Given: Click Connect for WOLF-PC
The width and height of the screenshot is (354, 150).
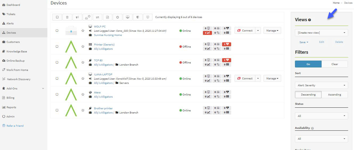Looking at the screenshot, I should [245, 30].
